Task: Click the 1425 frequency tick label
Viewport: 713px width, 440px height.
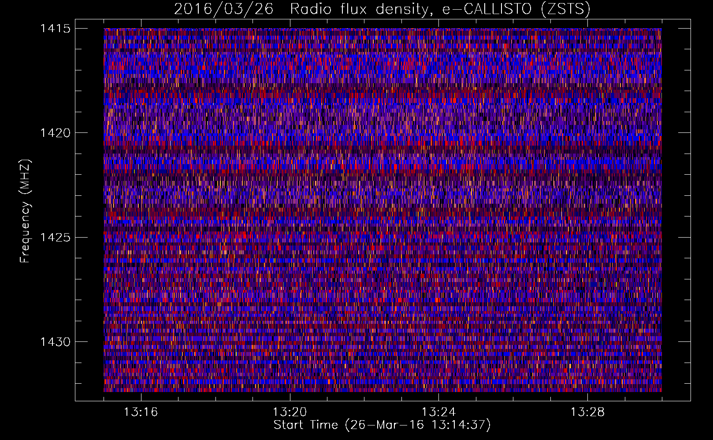Action: 55,238
